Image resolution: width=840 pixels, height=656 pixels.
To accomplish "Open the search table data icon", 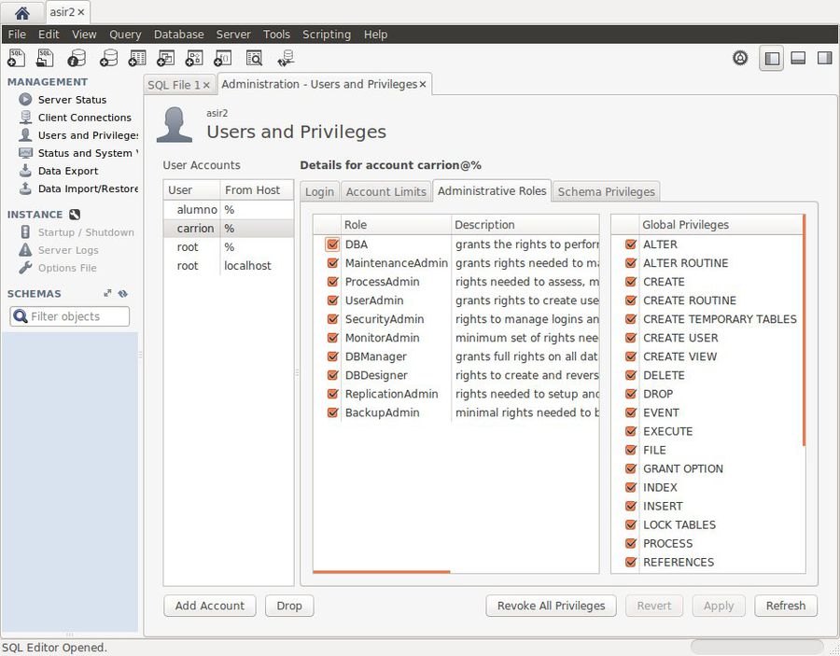I will (x=253, y=58).
